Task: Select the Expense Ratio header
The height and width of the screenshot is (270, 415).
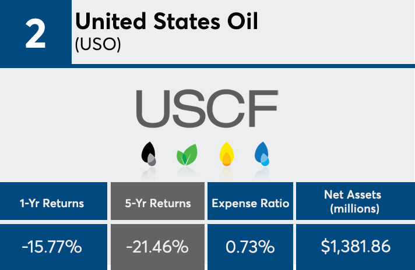Action: tap(251, 203)
